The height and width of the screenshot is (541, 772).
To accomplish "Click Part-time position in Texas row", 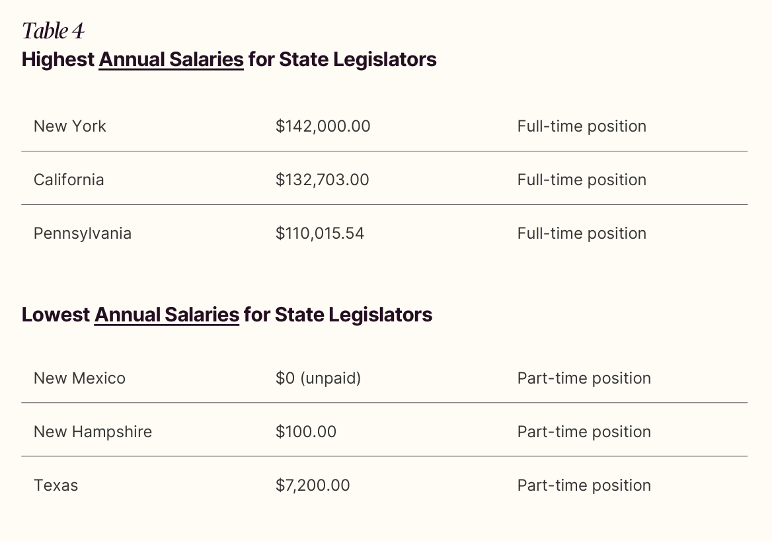I will pyautogui.click(x=584, y=485).
